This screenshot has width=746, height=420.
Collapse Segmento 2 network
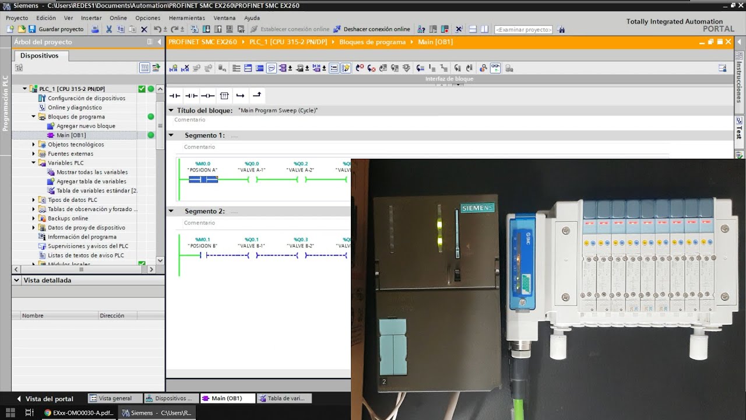(171, 211)
